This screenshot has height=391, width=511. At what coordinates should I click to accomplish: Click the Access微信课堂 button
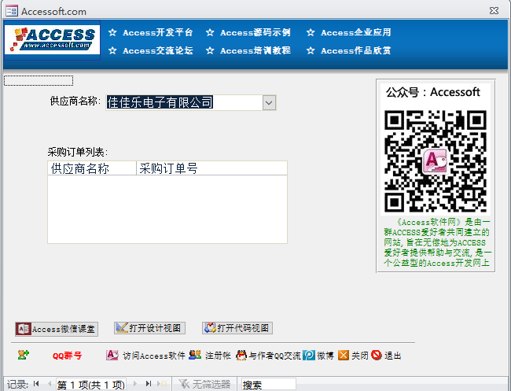click(57, 329)
